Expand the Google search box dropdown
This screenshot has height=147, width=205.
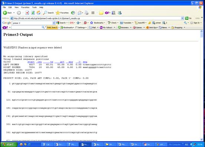(x=54, y=23)
